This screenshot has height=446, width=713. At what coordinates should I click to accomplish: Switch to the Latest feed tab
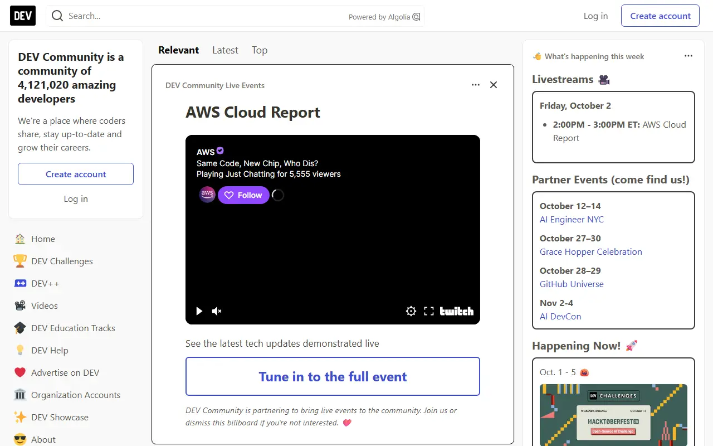(x=225, y=50)
